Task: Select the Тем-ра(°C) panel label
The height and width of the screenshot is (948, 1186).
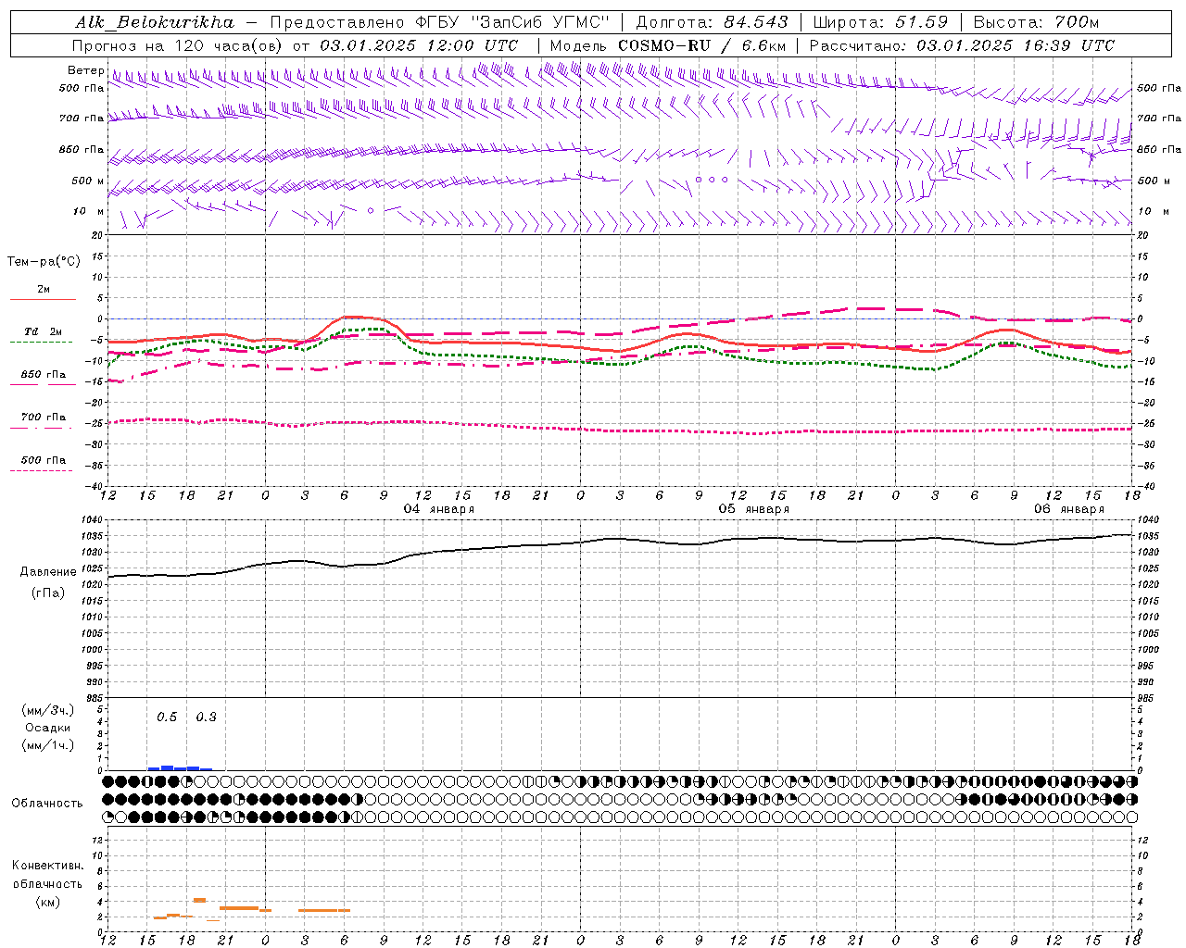Action: [44, 261]
